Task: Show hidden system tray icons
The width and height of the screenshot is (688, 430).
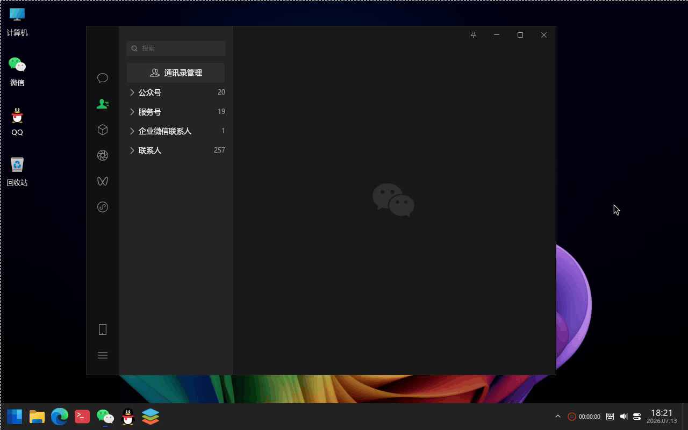Action: tap(558, 417)
